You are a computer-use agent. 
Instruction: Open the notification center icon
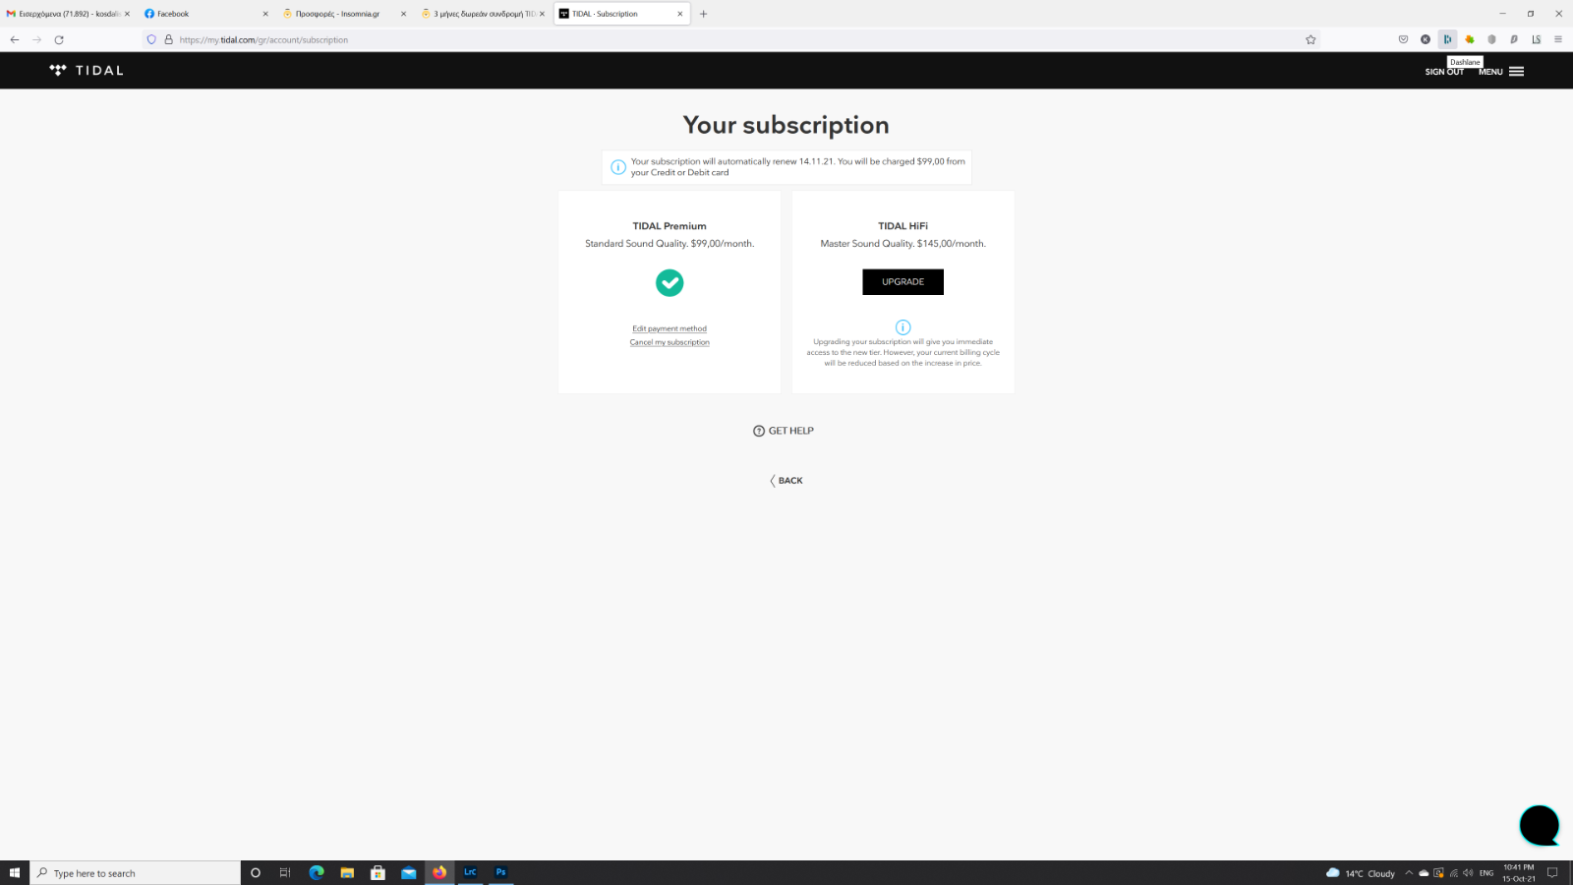pos(1553,873)
